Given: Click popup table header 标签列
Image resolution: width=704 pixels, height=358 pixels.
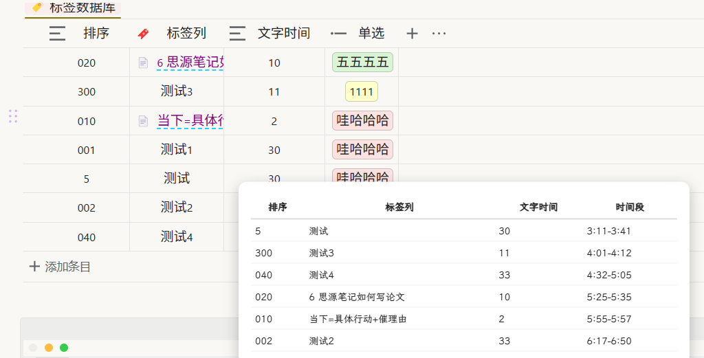Looking at the screenshot, I should click(399, 207).
